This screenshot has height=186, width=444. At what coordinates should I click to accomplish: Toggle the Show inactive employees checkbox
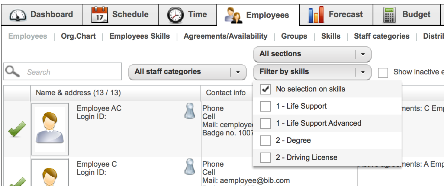(x=383, y=73)
